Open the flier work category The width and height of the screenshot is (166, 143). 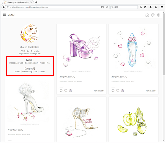[x=49, y=63]
